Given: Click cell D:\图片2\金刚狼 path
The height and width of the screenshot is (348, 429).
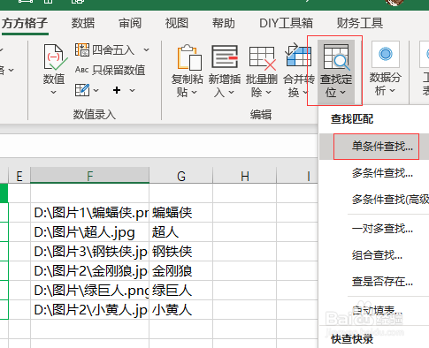Looking at the screenshot, I should 90,271.
